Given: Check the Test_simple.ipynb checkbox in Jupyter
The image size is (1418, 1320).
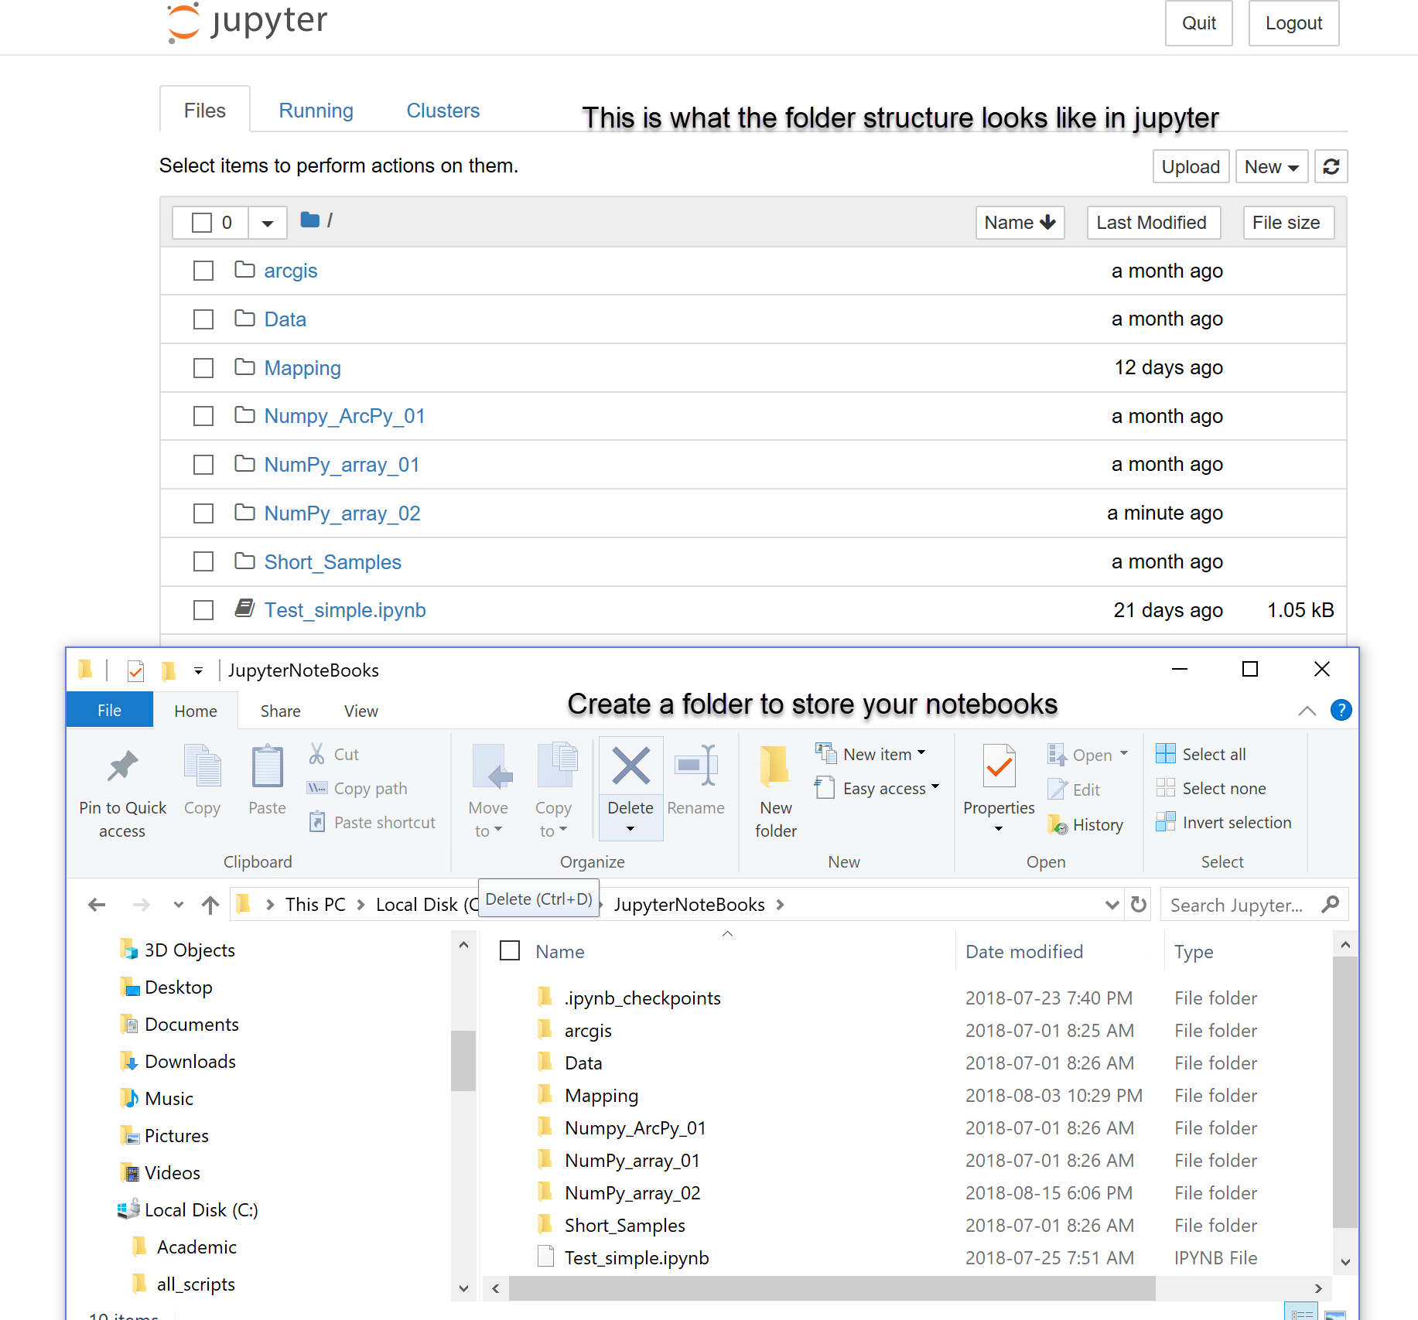Looking at the screenshot, I should pos(203,610).
